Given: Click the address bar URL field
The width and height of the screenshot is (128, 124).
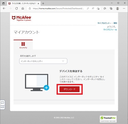Looking at the screenshot, I should (58, 8).
